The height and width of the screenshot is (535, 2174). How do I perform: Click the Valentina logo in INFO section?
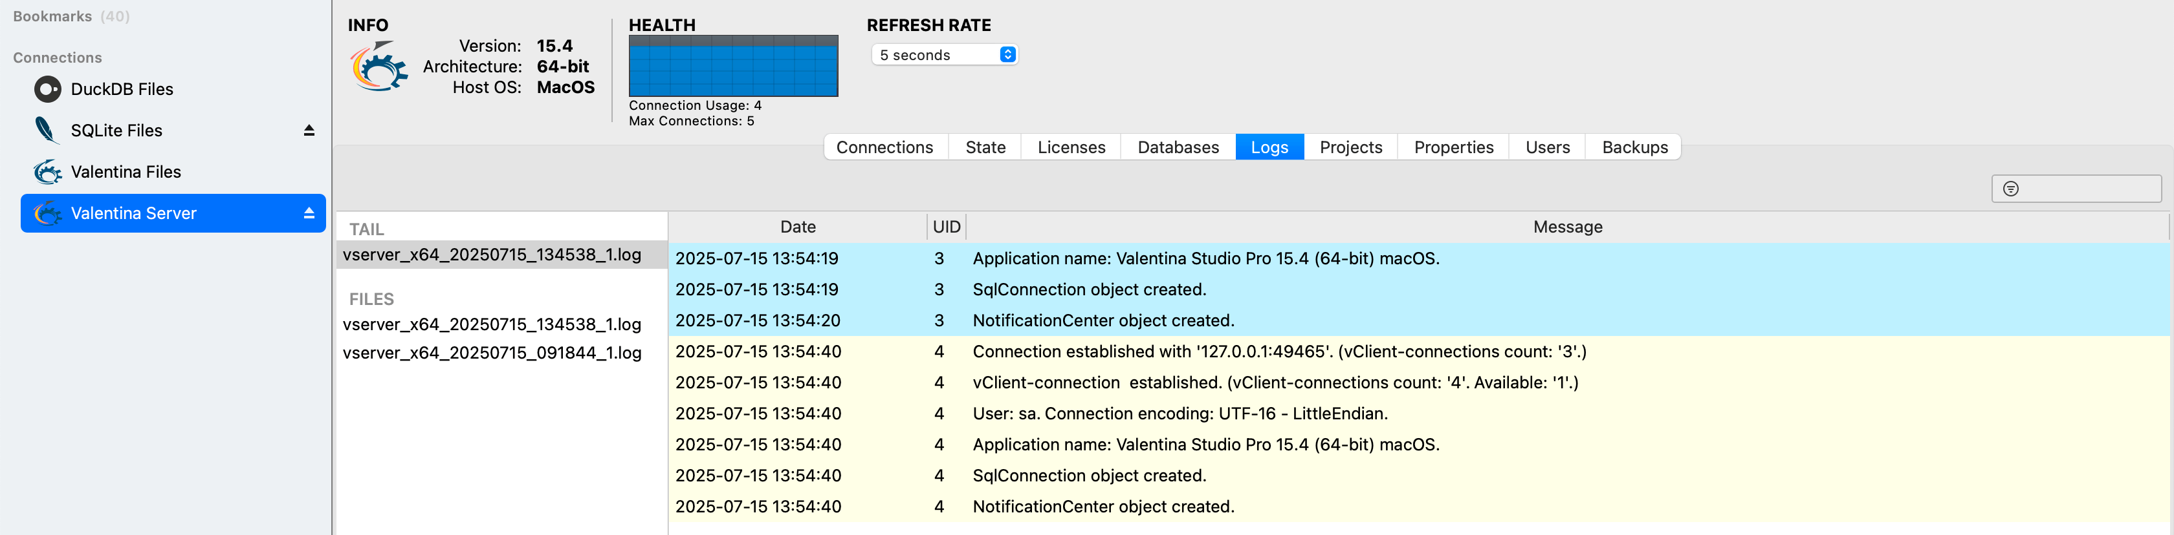click(379, 67)
